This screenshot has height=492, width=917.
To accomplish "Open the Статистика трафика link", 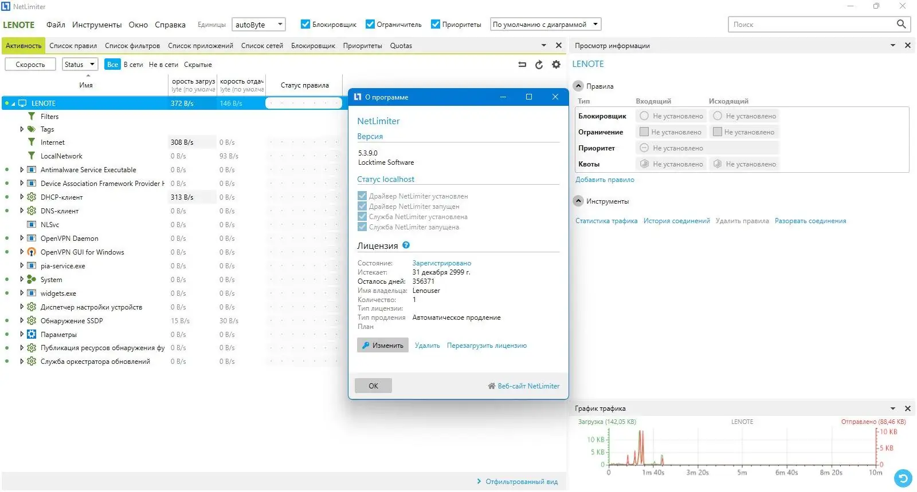I will point(606,221).
